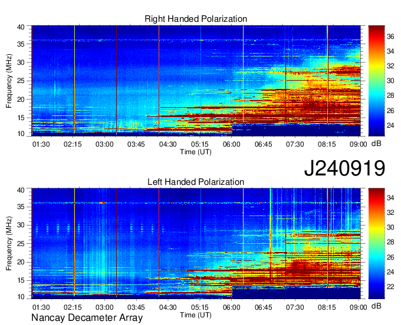Click the "01:30" time tick on the Right Handed plot
401x325 pixels.
point(41,144)
